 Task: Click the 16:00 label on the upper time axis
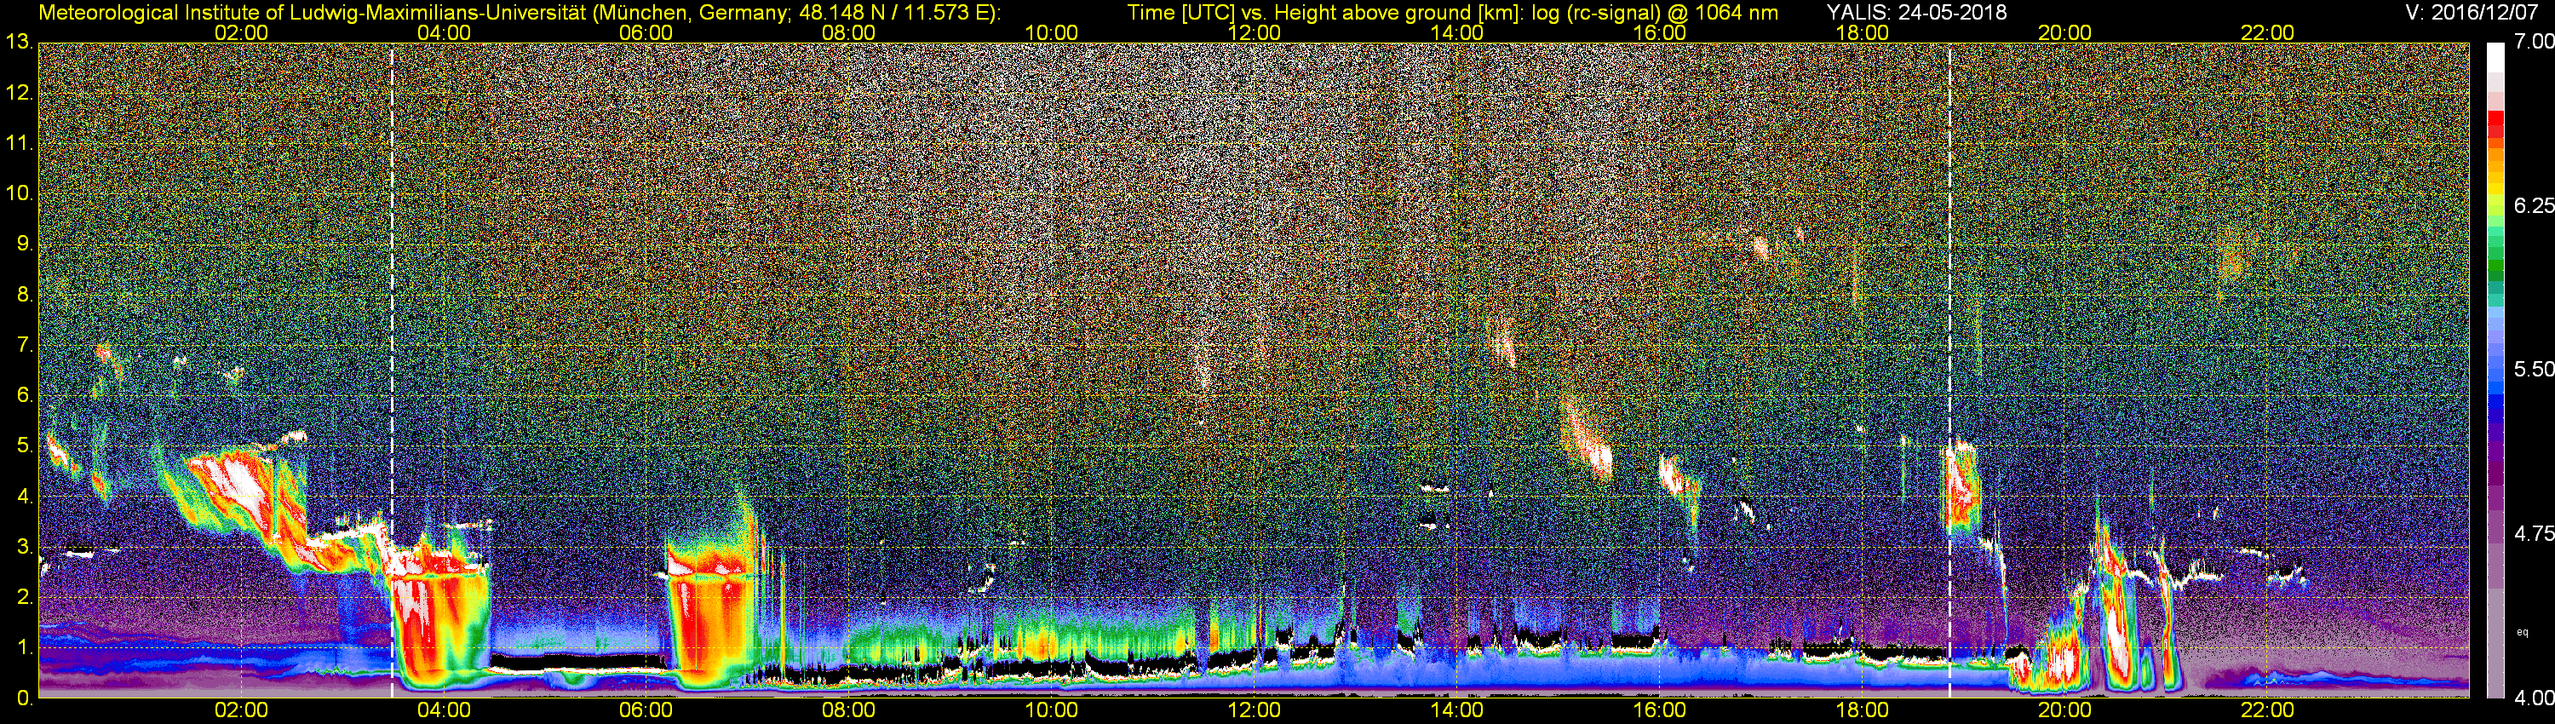[1659, 32]
